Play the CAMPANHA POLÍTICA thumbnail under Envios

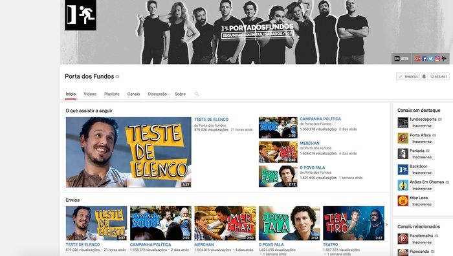160,223
